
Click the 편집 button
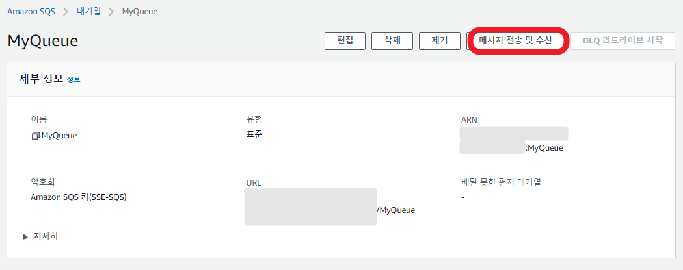(345, 41)
